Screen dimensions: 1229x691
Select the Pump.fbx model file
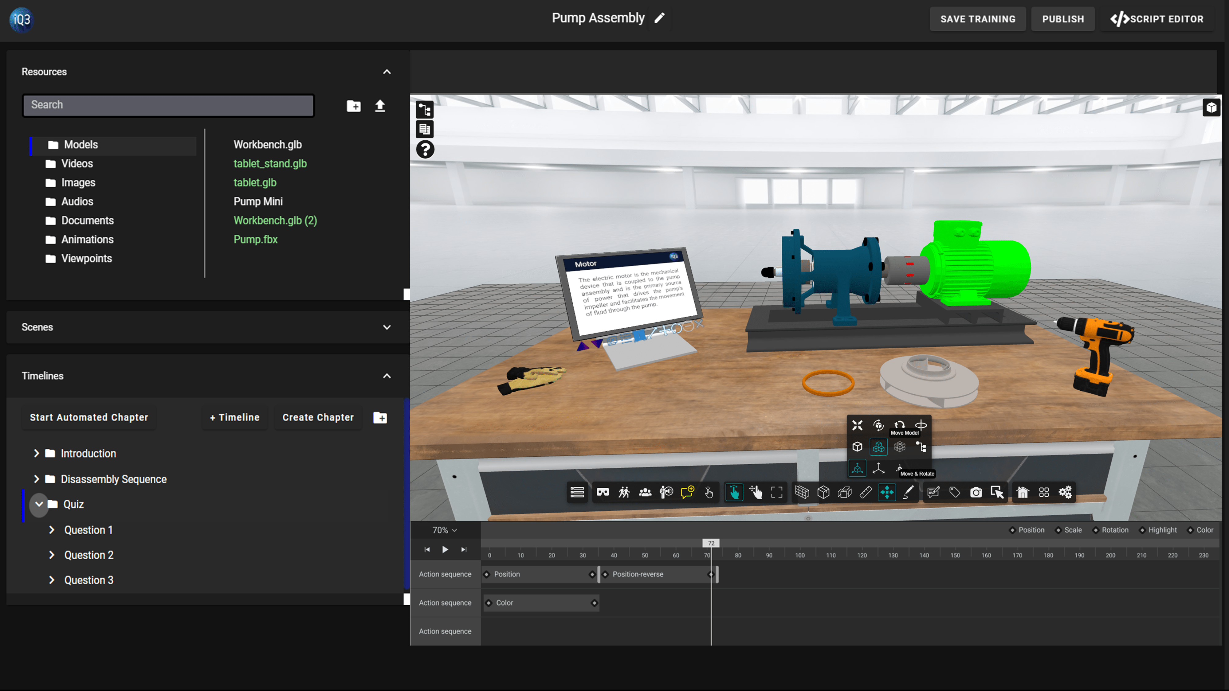pyautogui.click(x=255, y=240)
